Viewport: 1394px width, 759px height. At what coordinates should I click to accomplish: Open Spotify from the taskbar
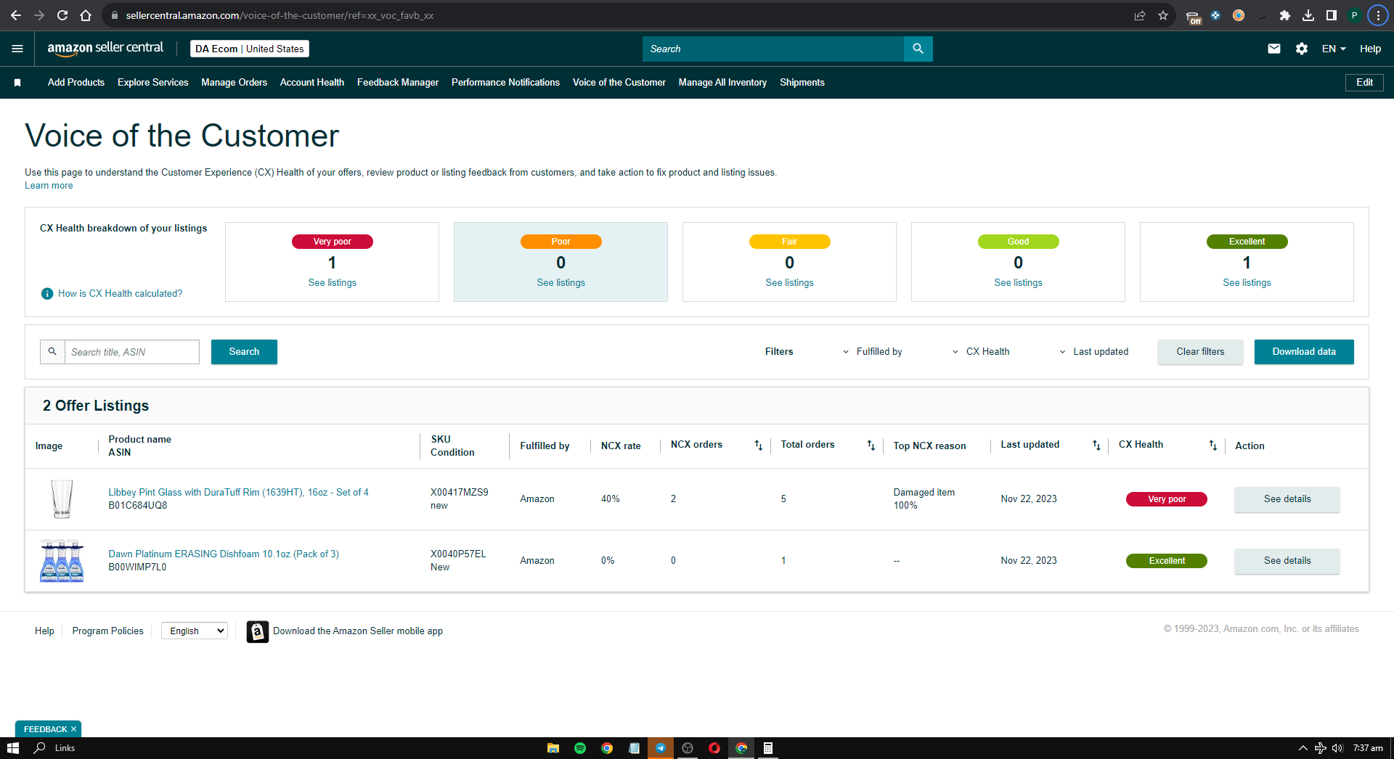tap(580, 748)
